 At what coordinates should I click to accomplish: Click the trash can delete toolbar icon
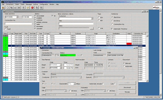(23, 8)
